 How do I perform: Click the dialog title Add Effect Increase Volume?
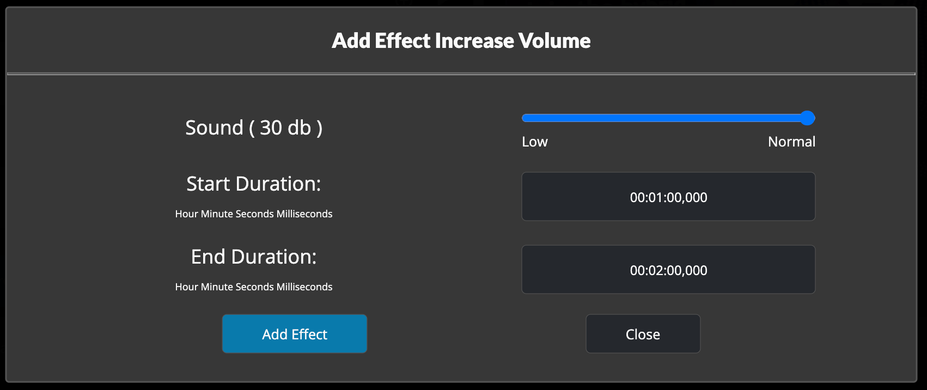tap(461, 41)
